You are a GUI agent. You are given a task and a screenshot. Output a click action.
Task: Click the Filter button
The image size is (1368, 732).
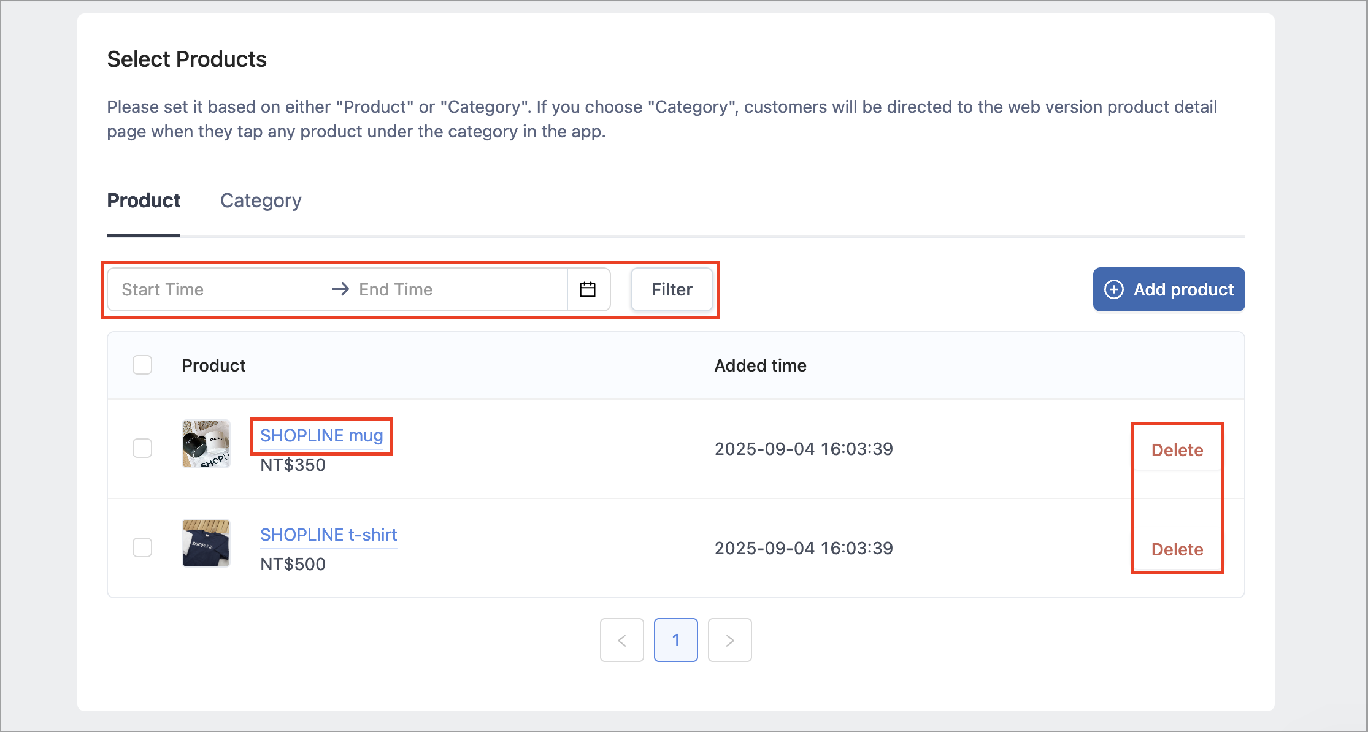coord(672,289)
